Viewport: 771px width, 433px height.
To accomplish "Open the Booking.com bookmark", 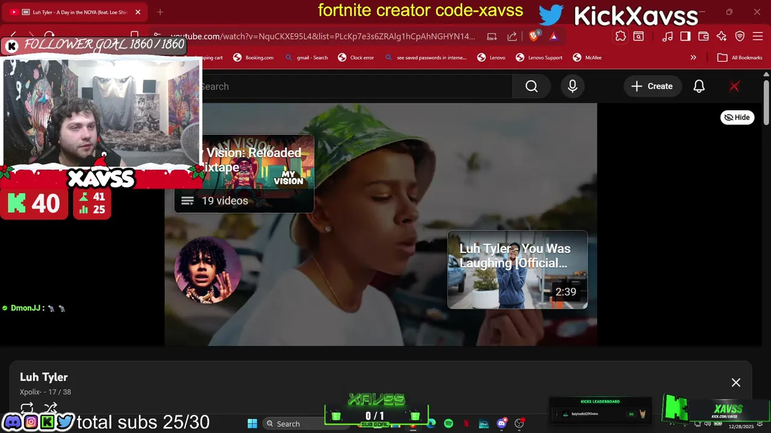I will click(x=254, y=58).
